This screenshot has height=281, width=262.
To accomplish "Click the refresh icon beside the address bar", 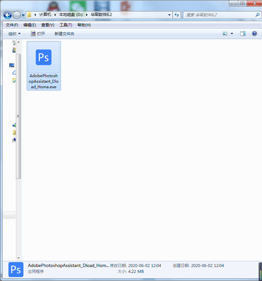I will [x=177, y=15].
